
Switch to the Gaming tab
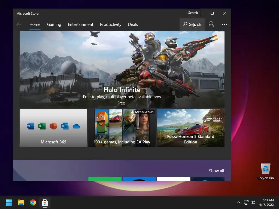tap(54, 24)
